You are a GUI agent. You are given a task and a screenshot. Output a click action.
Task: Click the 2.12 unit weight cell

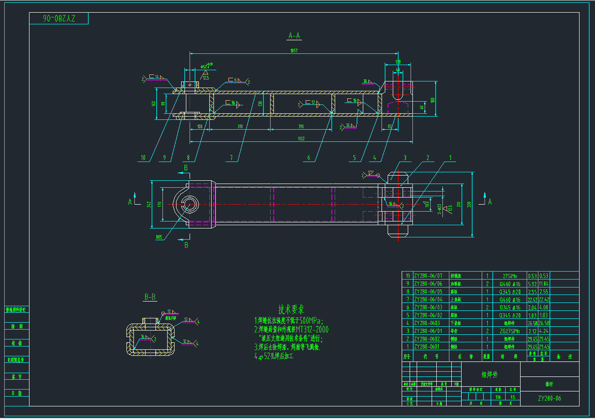coord(532,332)
